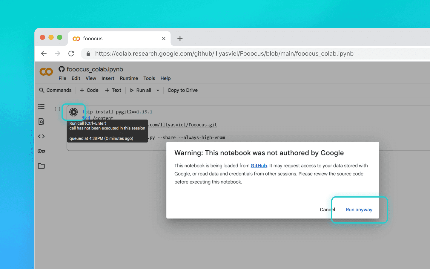Viewport: 430px width, 269px height.
Task: Click the --share --always-high-vram code text
Action: (191, 137)
